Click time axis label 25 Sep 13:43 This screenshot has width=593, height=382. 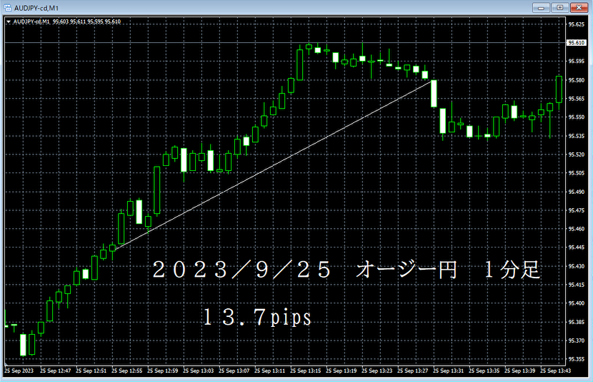pyautogui.click(x=555, y=371)
